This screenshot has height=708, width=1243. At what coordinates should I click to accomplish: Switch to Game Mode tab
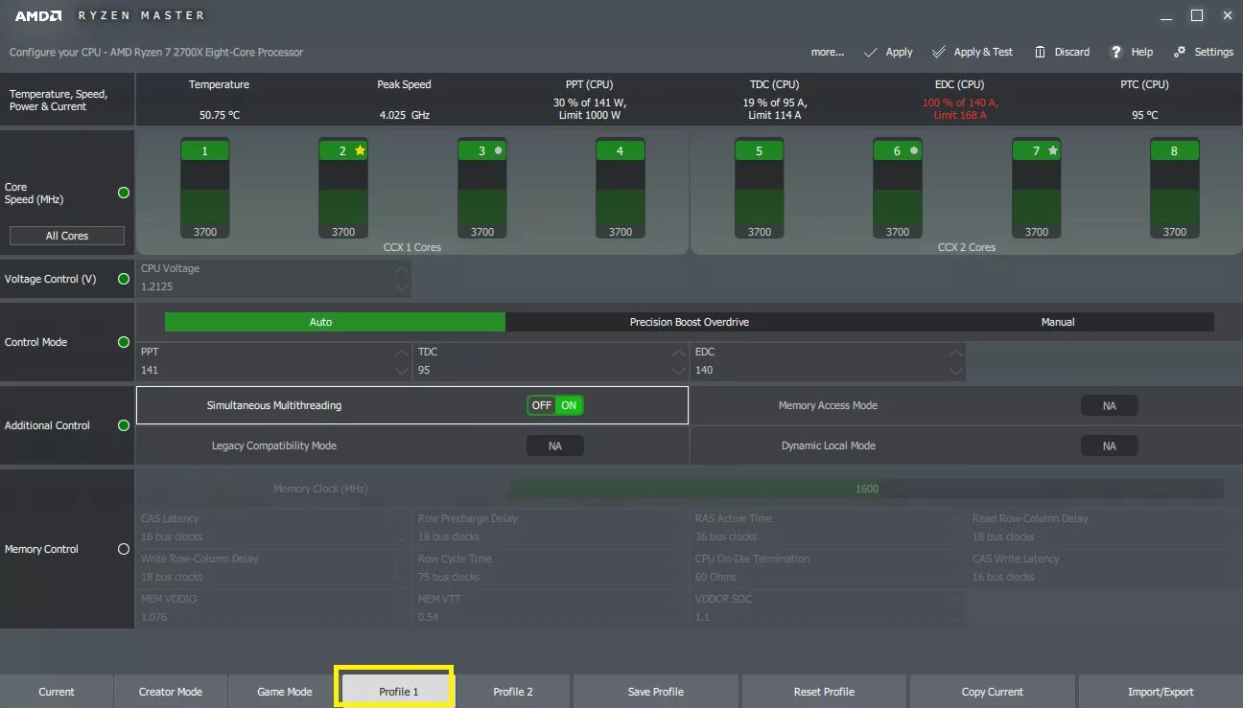click(285, 692)
